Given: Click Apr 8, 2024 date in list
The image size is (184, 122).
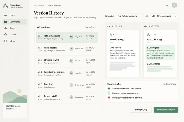Looking at the screenshot, I should pos(90,96).
